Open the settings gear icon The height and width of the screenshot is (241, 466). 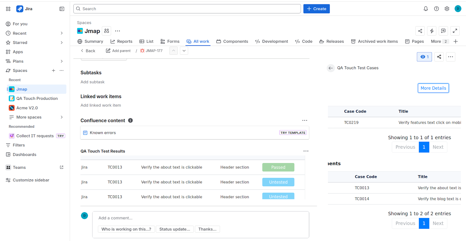click(447, 9)
